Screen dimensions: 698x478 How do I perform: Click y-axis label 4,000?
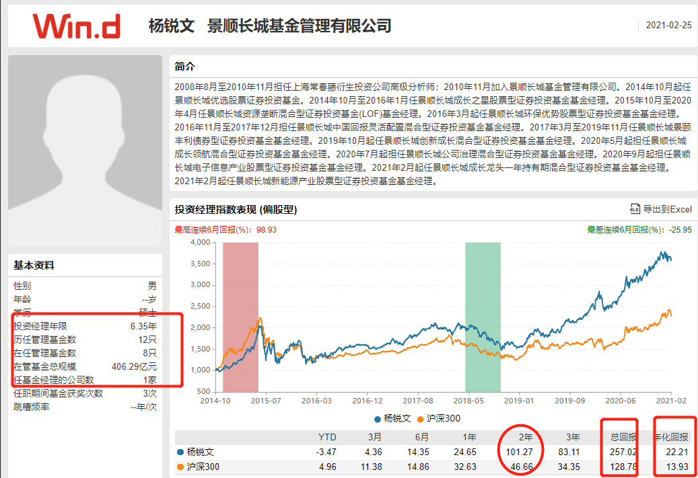(x=201, y=242)
